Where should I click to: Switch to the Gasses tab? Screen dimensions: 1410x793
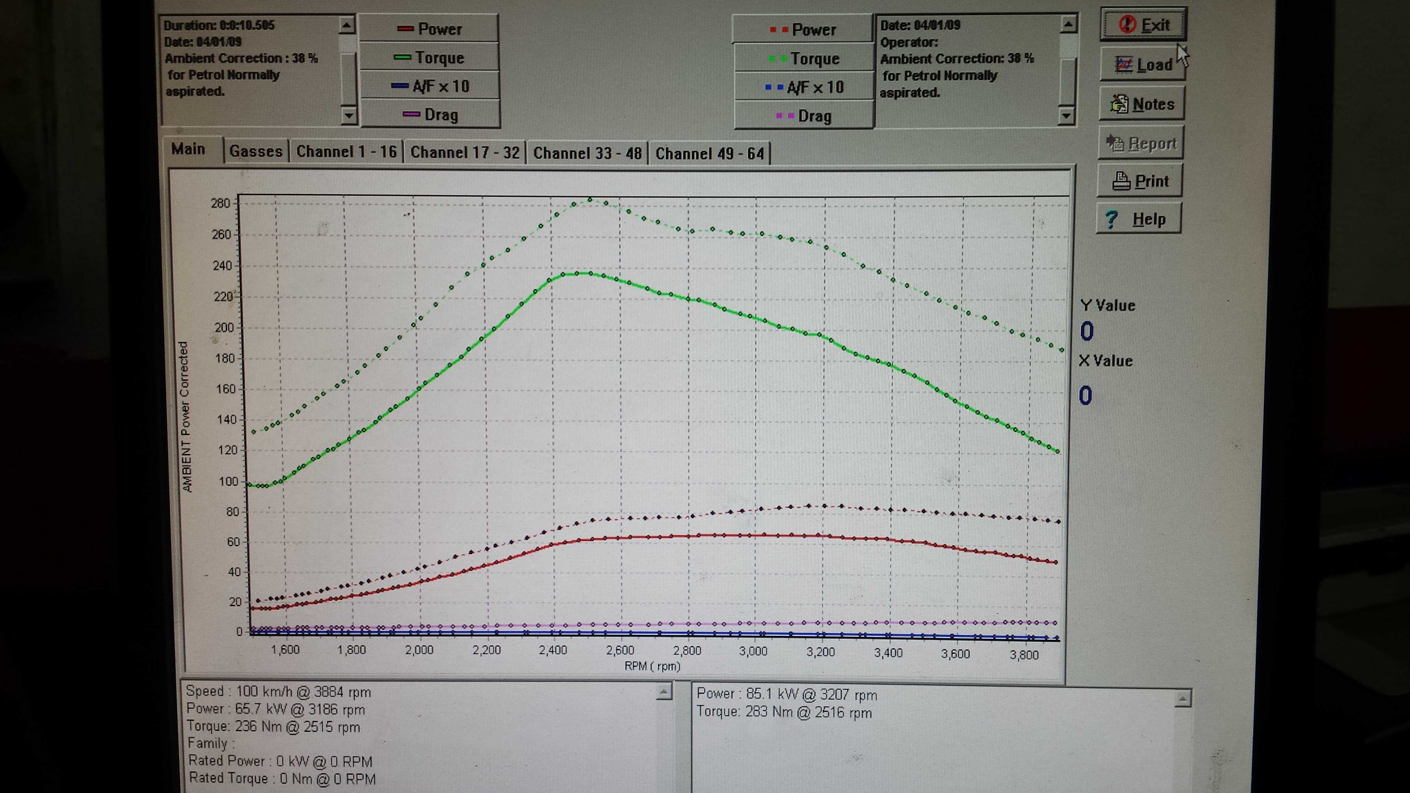pyautogui.click(x=255, y=152)
